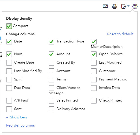Check the Sales Printed checkbox
The image size is (140, 135).
[x=51, y=101]
